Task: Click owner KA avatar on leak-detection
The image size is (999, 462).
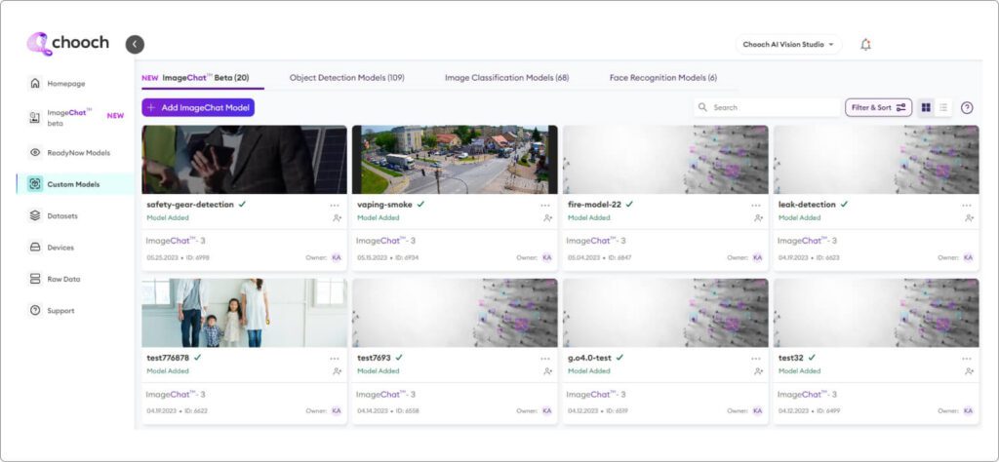Action: point(969,257)
